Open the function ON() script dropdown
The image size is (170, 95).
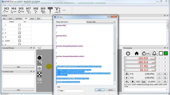tap(101, 22)
